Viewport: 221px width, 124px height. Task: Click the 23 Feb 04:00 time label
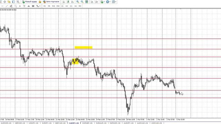click(x=80, y=120)
